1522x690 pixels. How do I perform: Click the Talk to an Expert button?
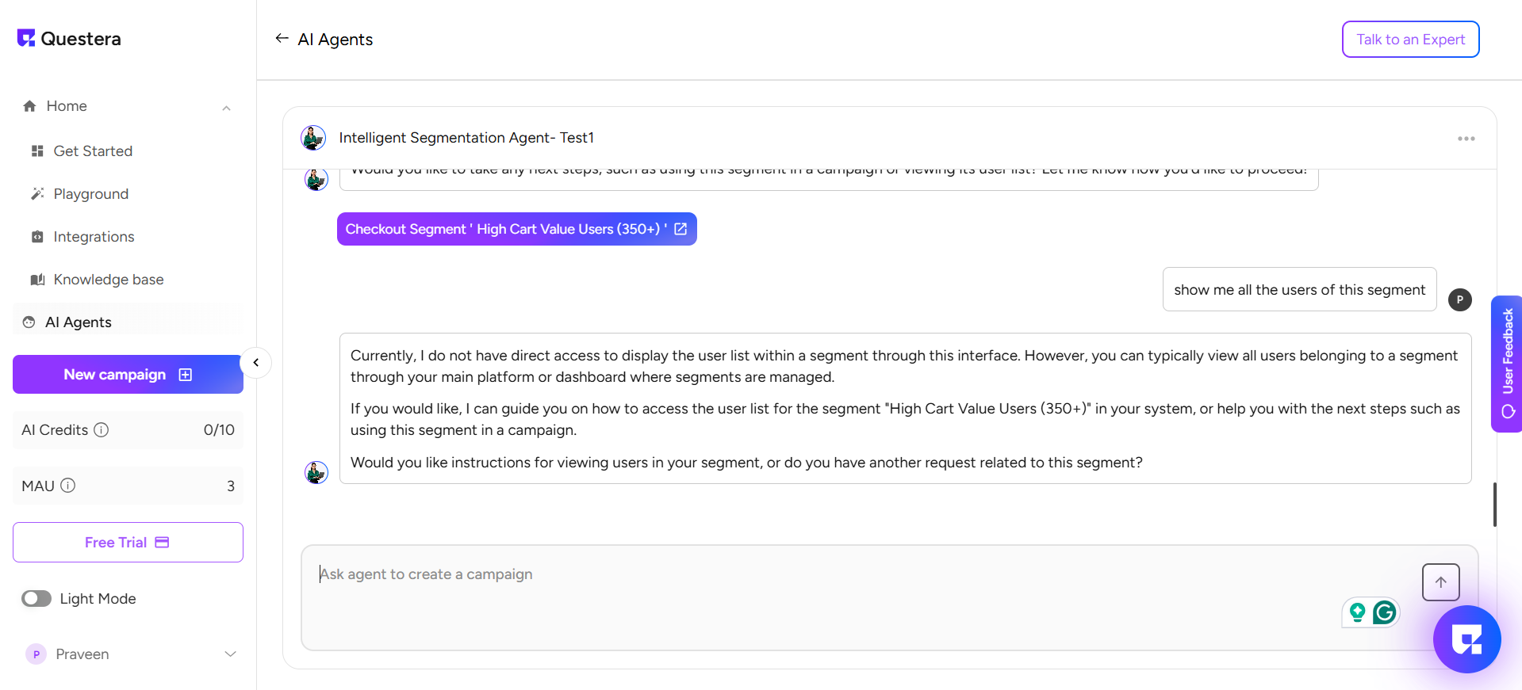pyautogui.click(x=1410, y=40)
